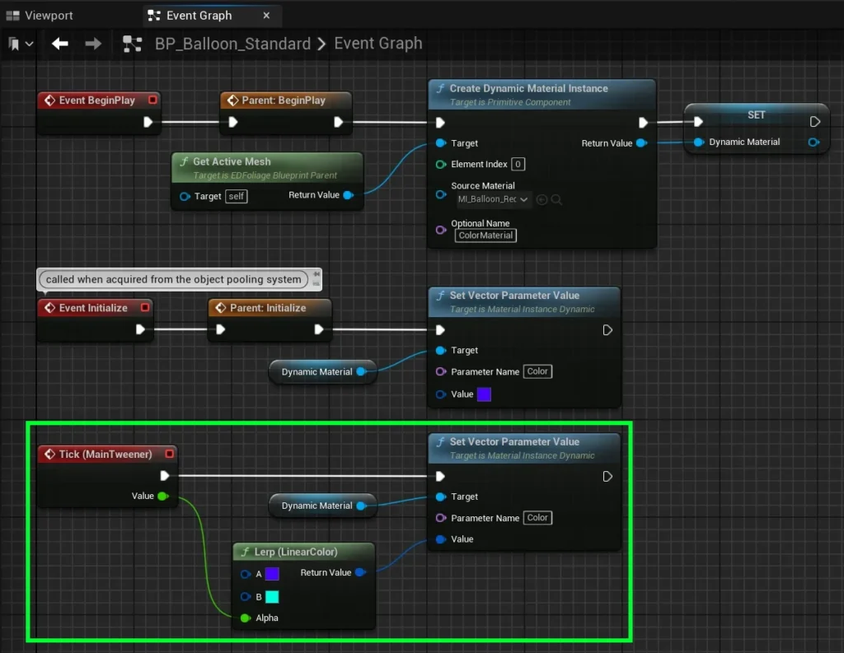The width and height of the screenshot is (844, 653).
Task: Click the Optional Name ColorMaterial field
Action: 486,236
